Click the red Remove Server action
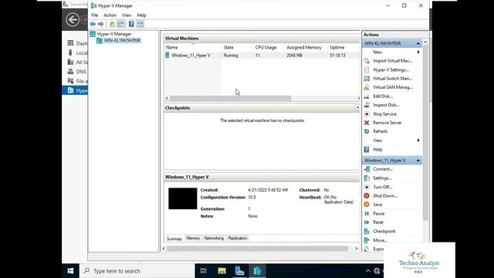This screenshot has width=494, height=278. (x=387, y=123)
